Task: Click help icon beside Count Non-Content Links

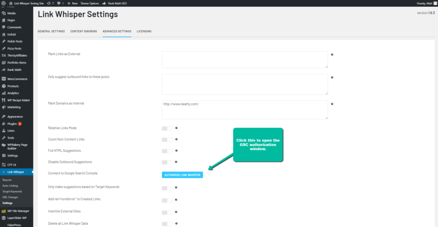Action: coord(176,139)
